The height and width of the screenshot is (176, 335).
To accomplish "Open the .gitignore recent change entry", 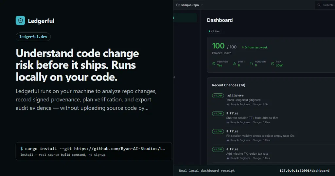I will pos(273,100).
